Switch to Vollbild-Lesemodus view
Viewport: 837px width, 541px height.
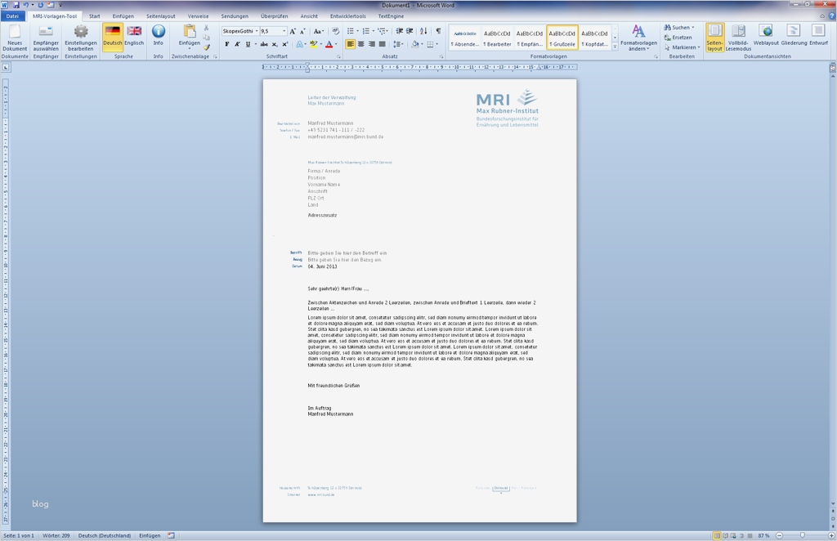coord(738,37)
